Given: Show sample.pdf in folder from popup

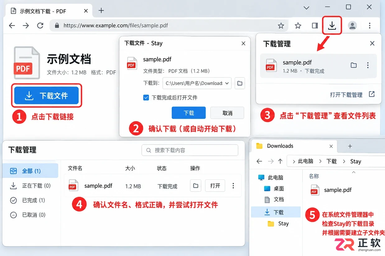Looking at the screenshot, I should tap(354, 65).
